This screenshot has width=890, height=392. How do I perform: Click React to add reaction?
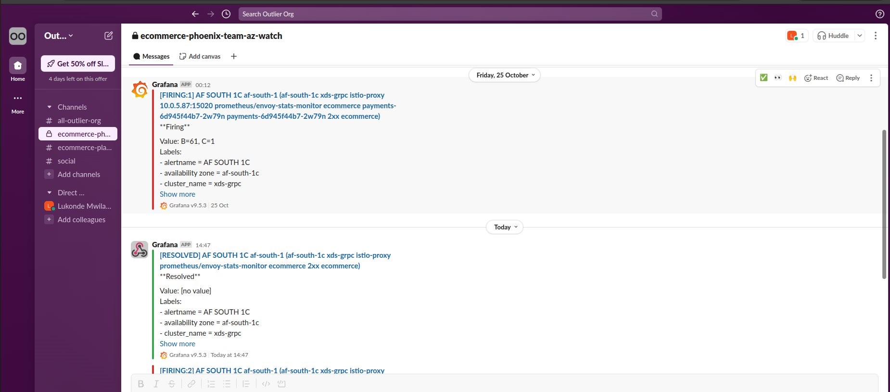tap(816, 78)
